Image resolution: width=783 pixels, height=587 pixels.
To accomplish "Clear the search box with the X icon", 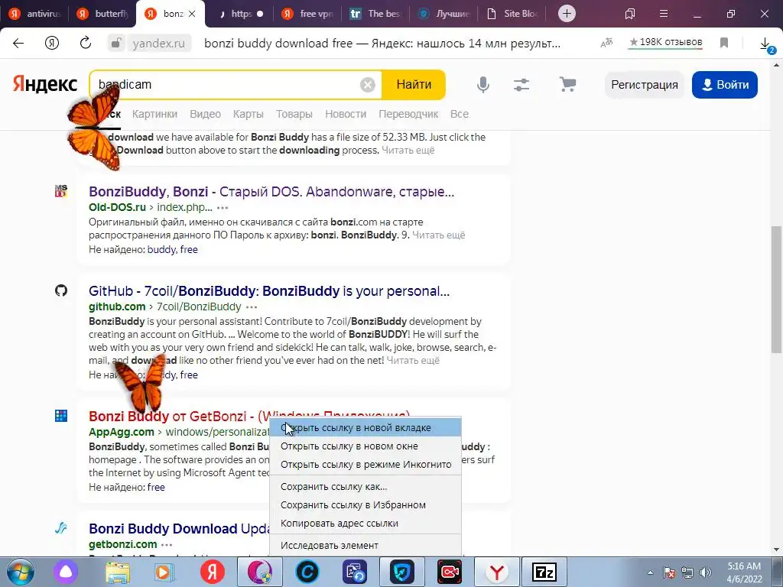I will [x=368, y=85].
